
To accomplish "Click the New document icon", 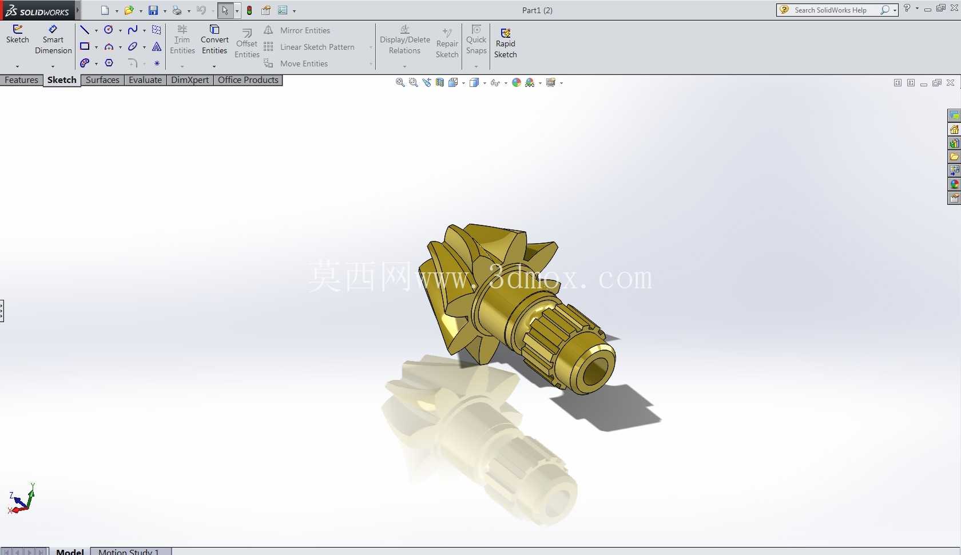I will pos(105,10).
